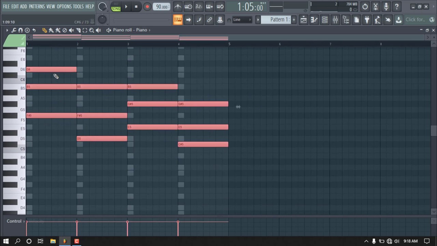Select the Mute tool in piano roll
437x246 pixels.
[x=71, y=30]
